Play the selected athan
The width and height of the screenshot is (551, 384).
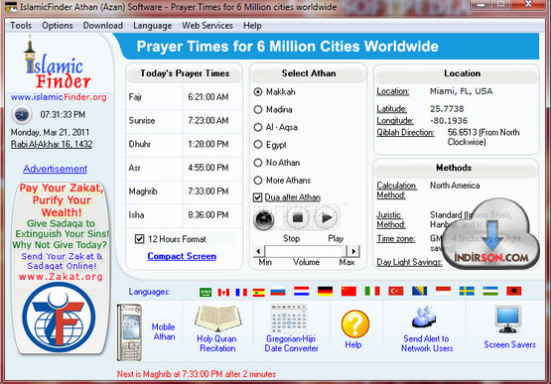327,218
